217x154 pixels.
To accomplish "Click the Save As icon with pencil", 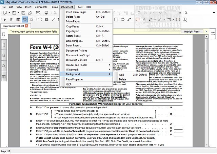I will point(29,13).
